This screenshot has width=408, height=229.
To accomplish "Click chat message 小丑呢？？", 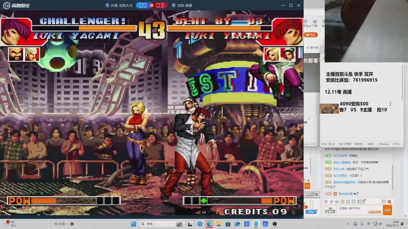I will point(355,176).
